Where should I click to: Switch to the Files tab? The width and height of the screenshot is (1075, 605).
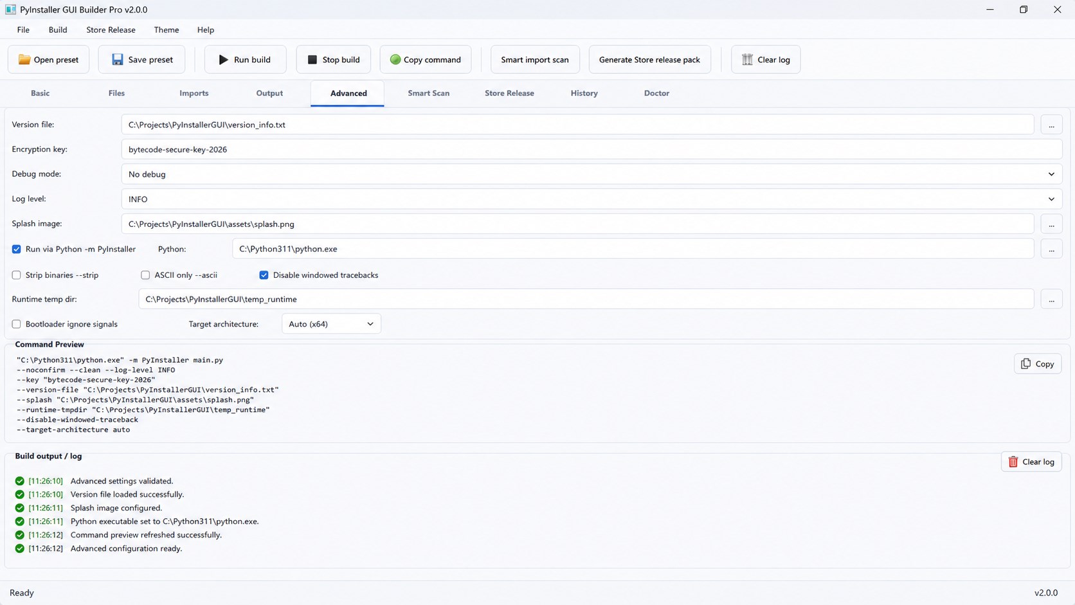point(116,93)
